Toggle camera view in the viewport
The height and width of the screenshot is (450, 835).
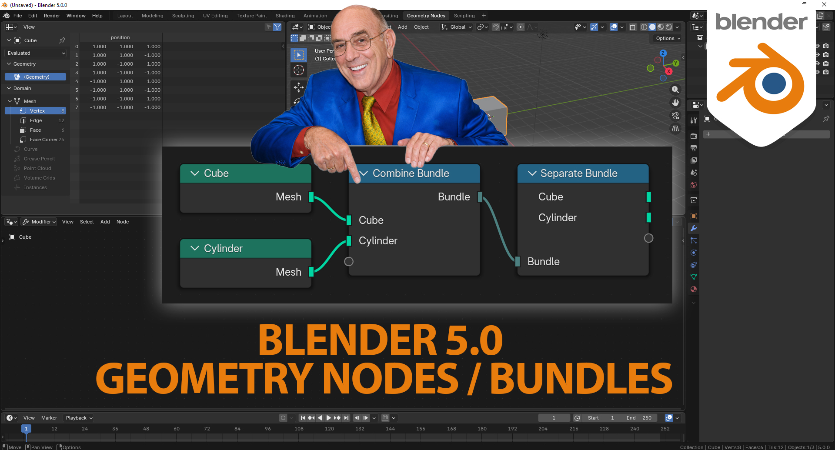(675, 116)
